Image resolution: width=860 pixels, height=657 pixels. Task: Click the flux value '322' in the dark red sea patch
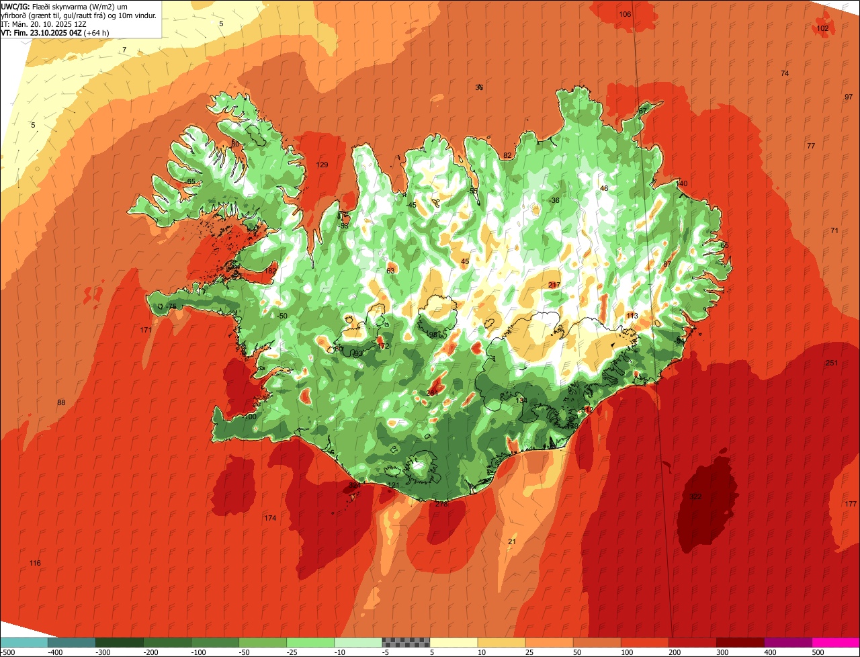pos(696,496)
